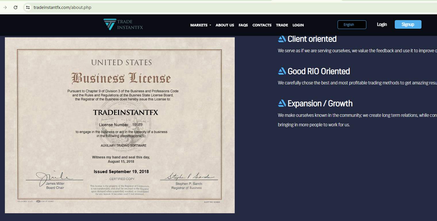Expand the MARKETS dropdown menu
Image resolution: width=437 pixels, height=221 pixels.
point(201,25)
